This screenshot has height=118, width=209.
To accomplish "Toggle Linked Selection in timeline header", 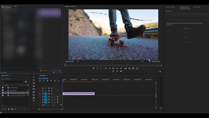I will 47,81.
